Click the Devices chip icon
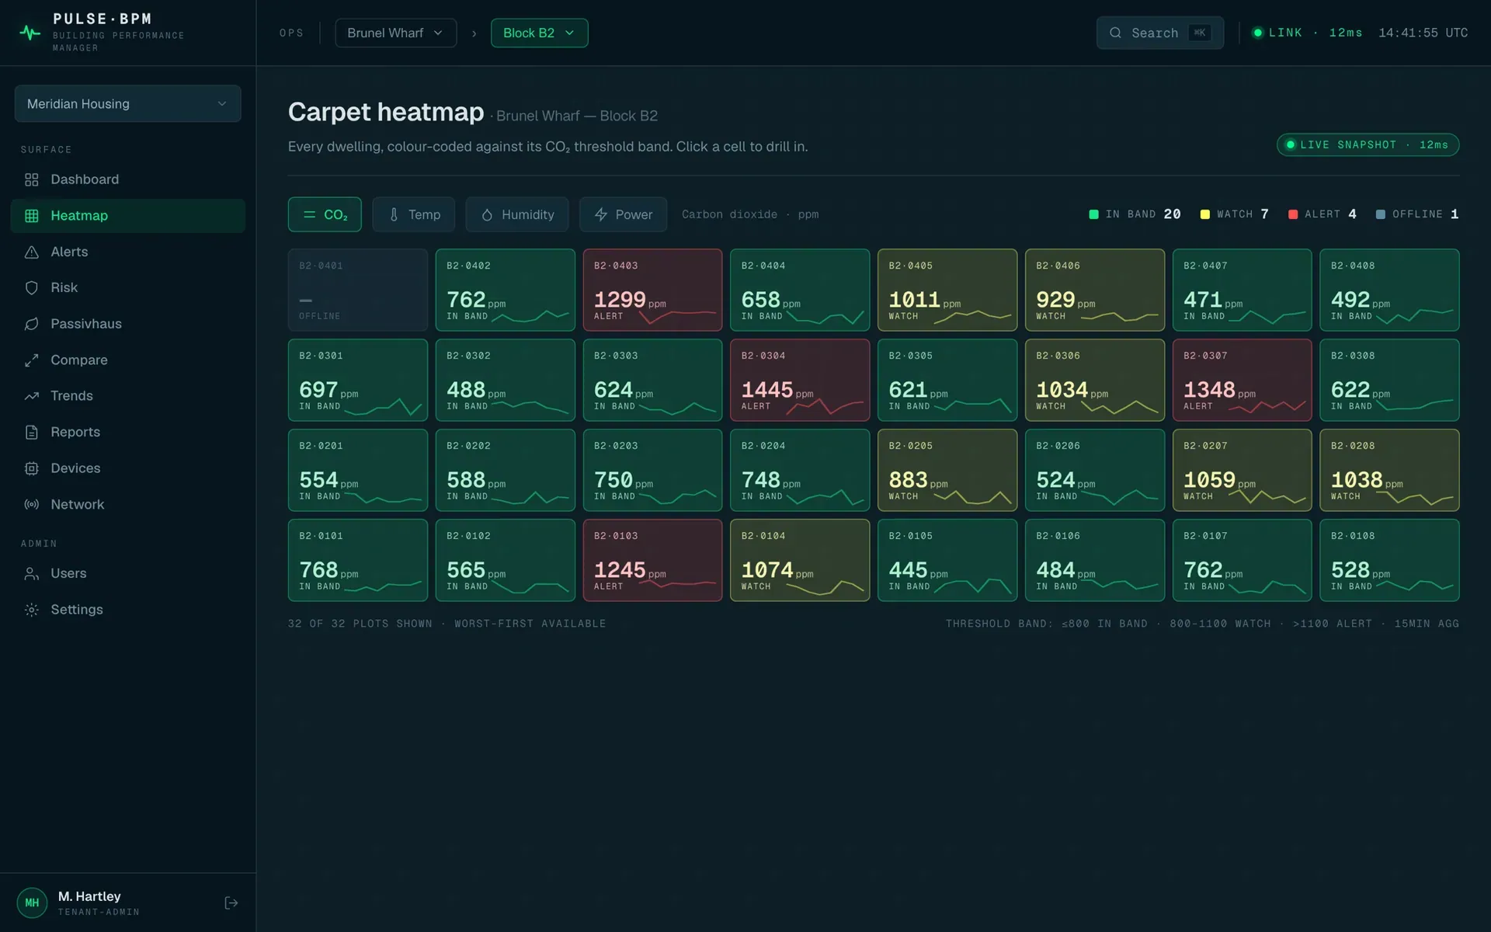Image resolution: width=1491 pixels, height=932 pixels. (32, 468)
